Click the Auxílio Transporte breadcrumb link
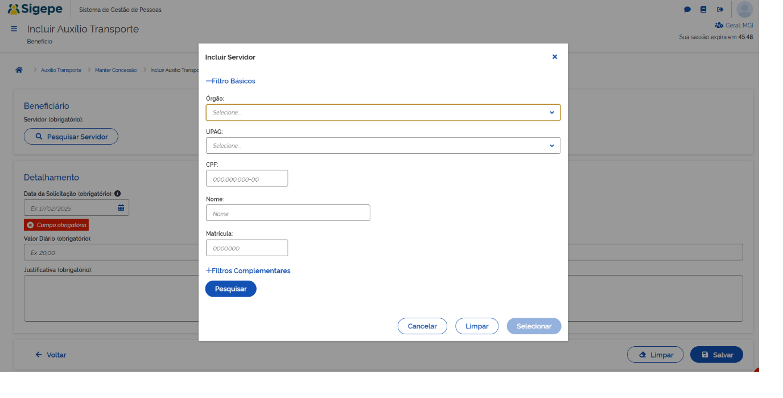Image resolution: width=783 pixels, height=398 pixels. pyautogui.click(x=61, y=70)
